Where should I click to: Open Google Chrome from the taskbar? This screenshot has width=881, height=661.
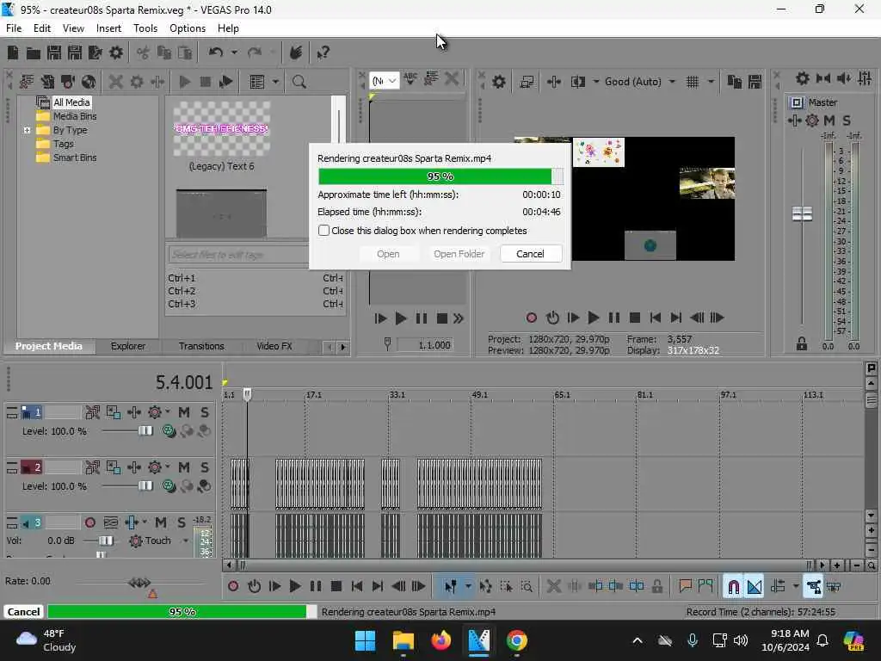point(516,640)
